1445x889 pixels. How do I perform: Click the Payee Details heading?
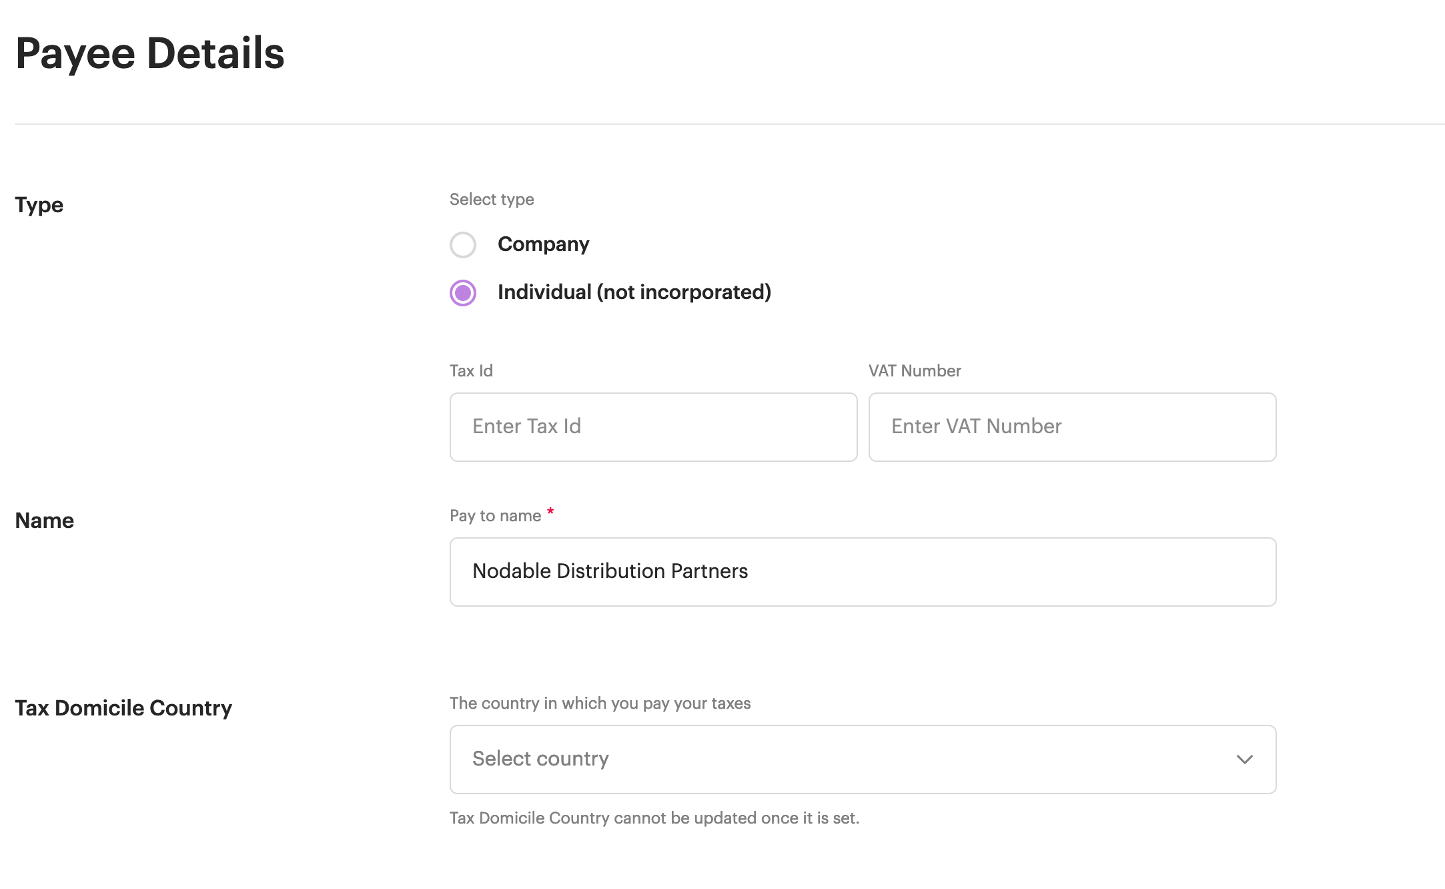pos(150,53)
